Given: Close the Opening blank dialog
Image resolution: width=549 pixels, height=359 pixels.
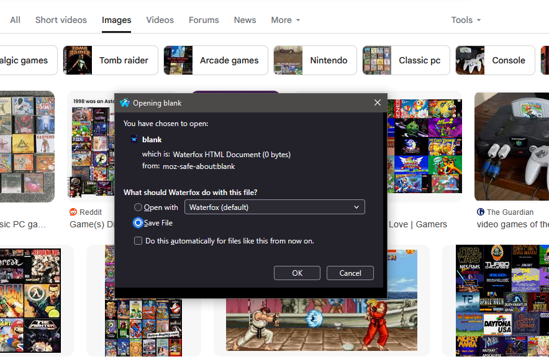Looking at the screenshot, I should (378, 102).
